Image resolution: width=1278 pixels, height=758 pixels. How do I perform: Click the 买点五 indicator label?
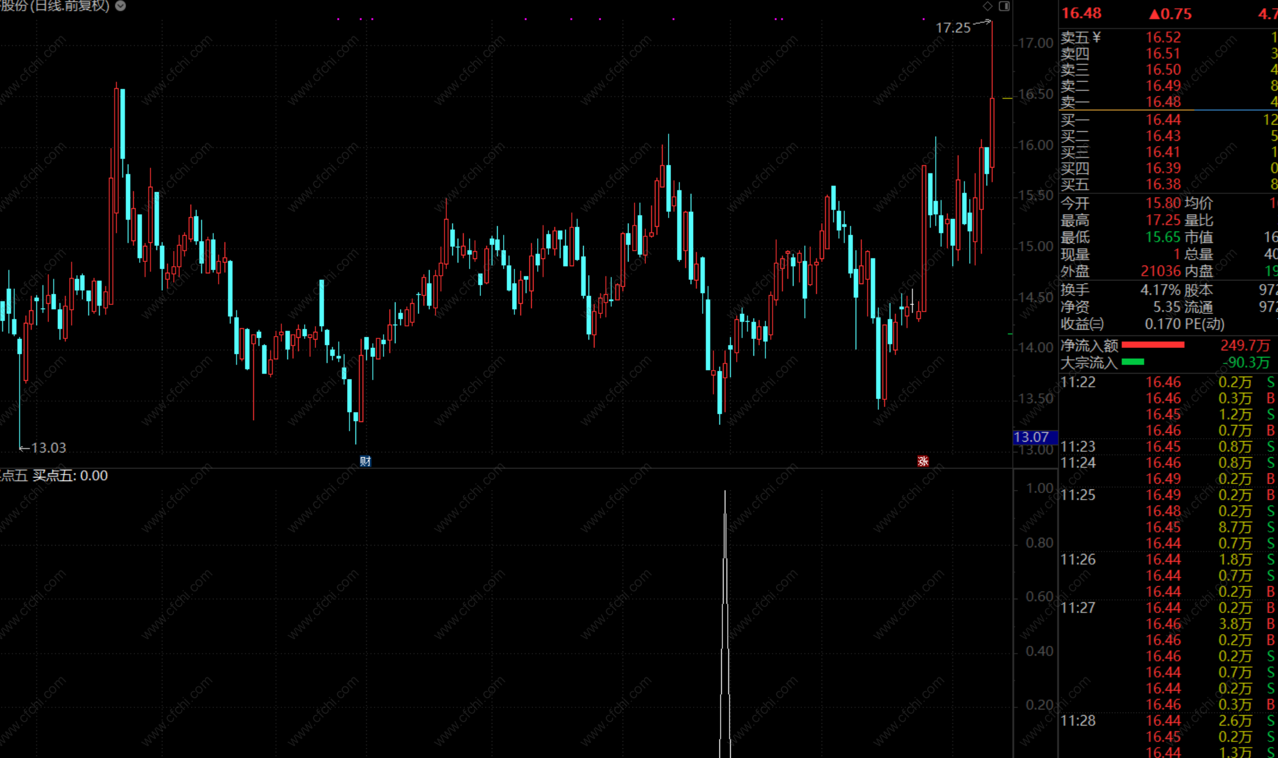coord(54,476)
